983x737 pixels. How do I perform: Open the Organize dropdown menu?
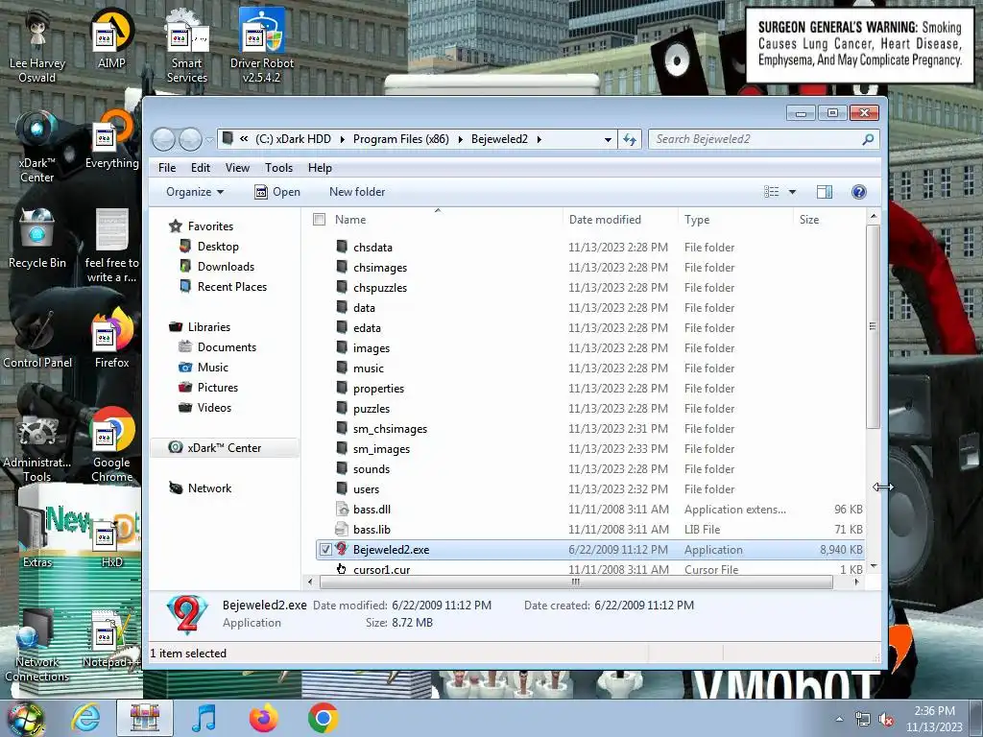pyautogui.click(x=194, y=192)
